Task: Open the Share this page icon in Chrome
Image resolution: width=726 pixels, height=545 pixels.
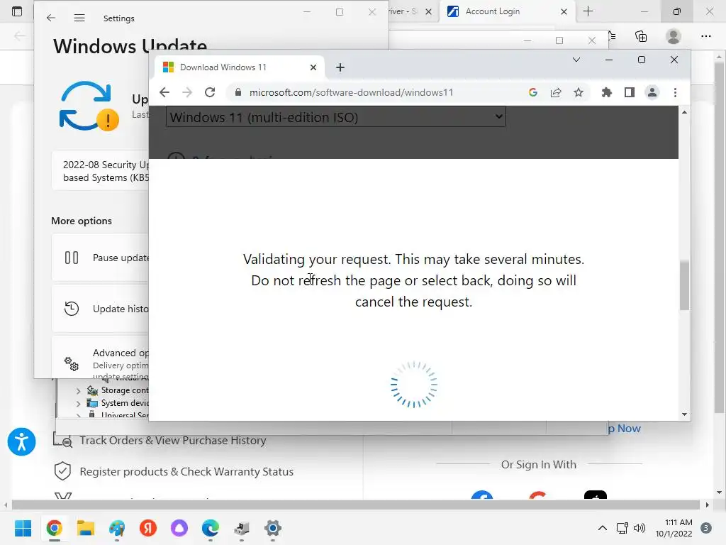Action: tap(556, 92)
